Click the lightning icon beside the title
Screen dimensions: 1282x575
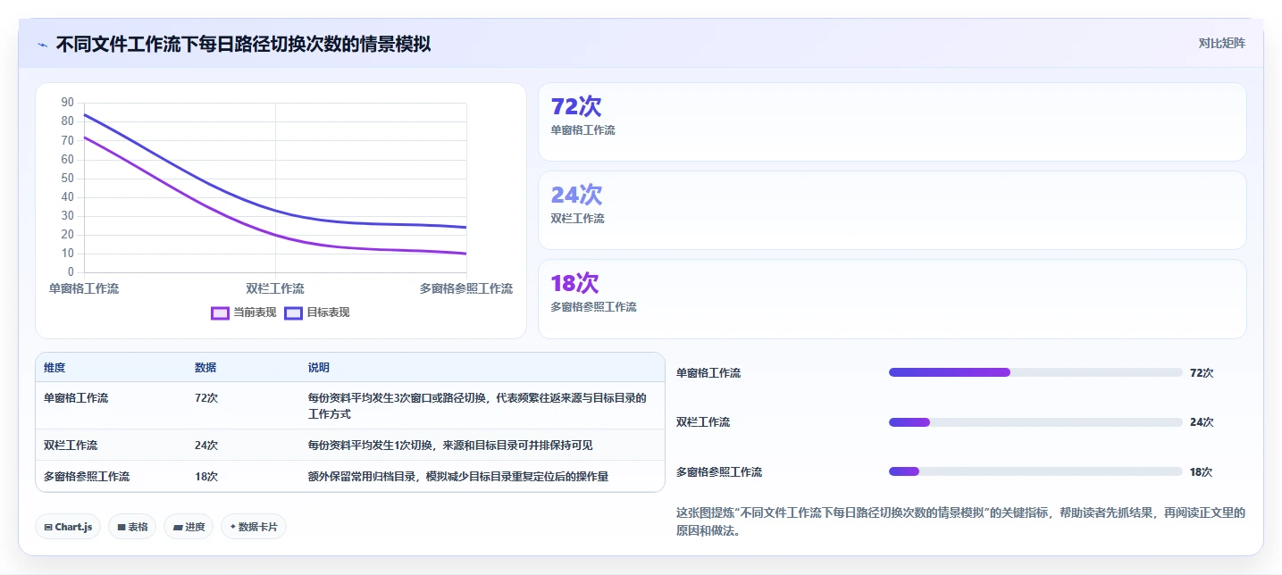tap(43, 44)
